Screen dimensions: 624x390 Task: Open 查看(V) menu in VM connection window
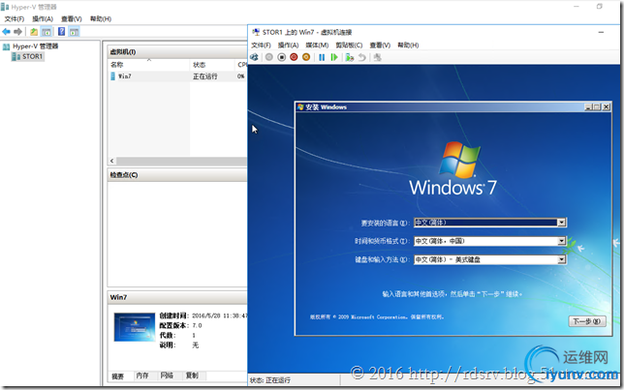point(380,45)
